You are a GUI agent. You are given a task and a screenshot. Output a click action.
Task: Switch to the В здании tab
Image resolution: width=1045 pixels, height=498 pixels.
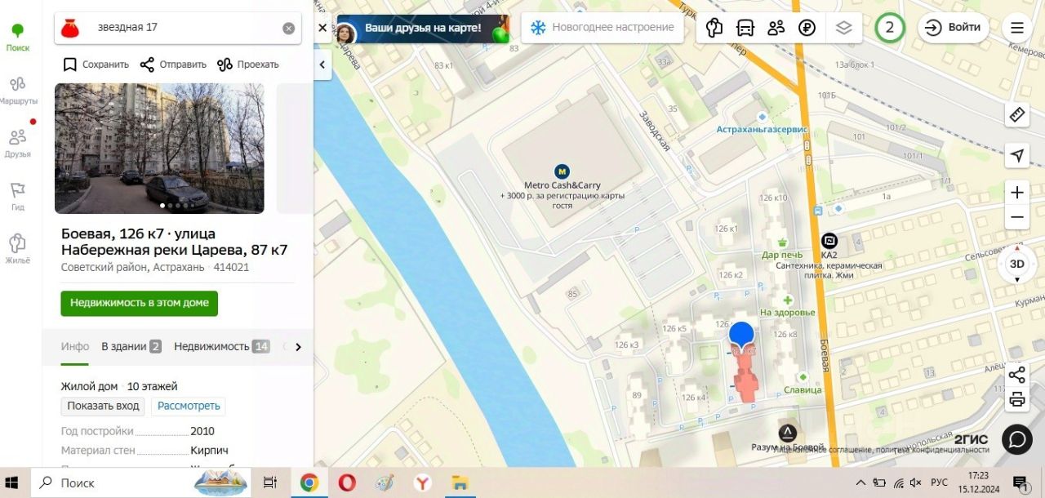click(x=131, y=346)
